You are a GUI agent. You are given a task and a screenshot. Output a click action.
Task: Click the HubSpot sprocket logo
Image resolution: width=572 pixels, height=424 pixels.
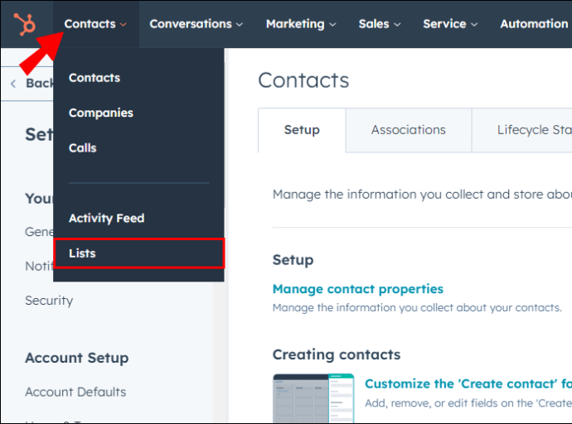[24, 24]
